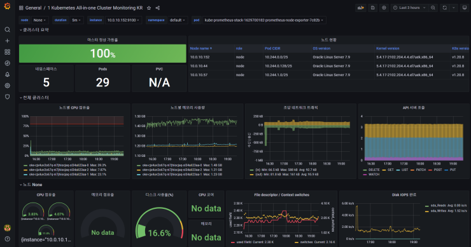Toggle sda_Reads series in Disk IOPS legend
The width and height of the screenshot is (471, 247).
[x=439, y=206]
